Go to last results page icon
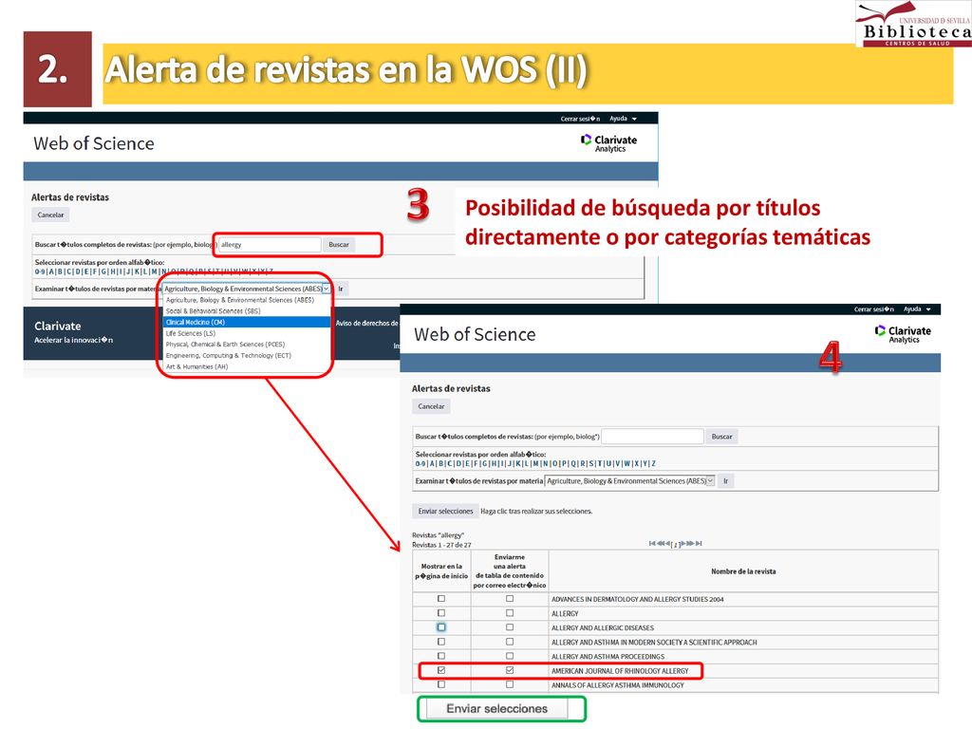Image resolution: width=972 pixels, height=729 pixels. [x=699, y=544]
